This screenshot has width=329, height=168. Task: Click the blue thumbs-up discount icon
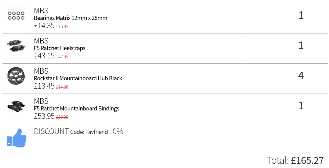click(x=17, y=138)
